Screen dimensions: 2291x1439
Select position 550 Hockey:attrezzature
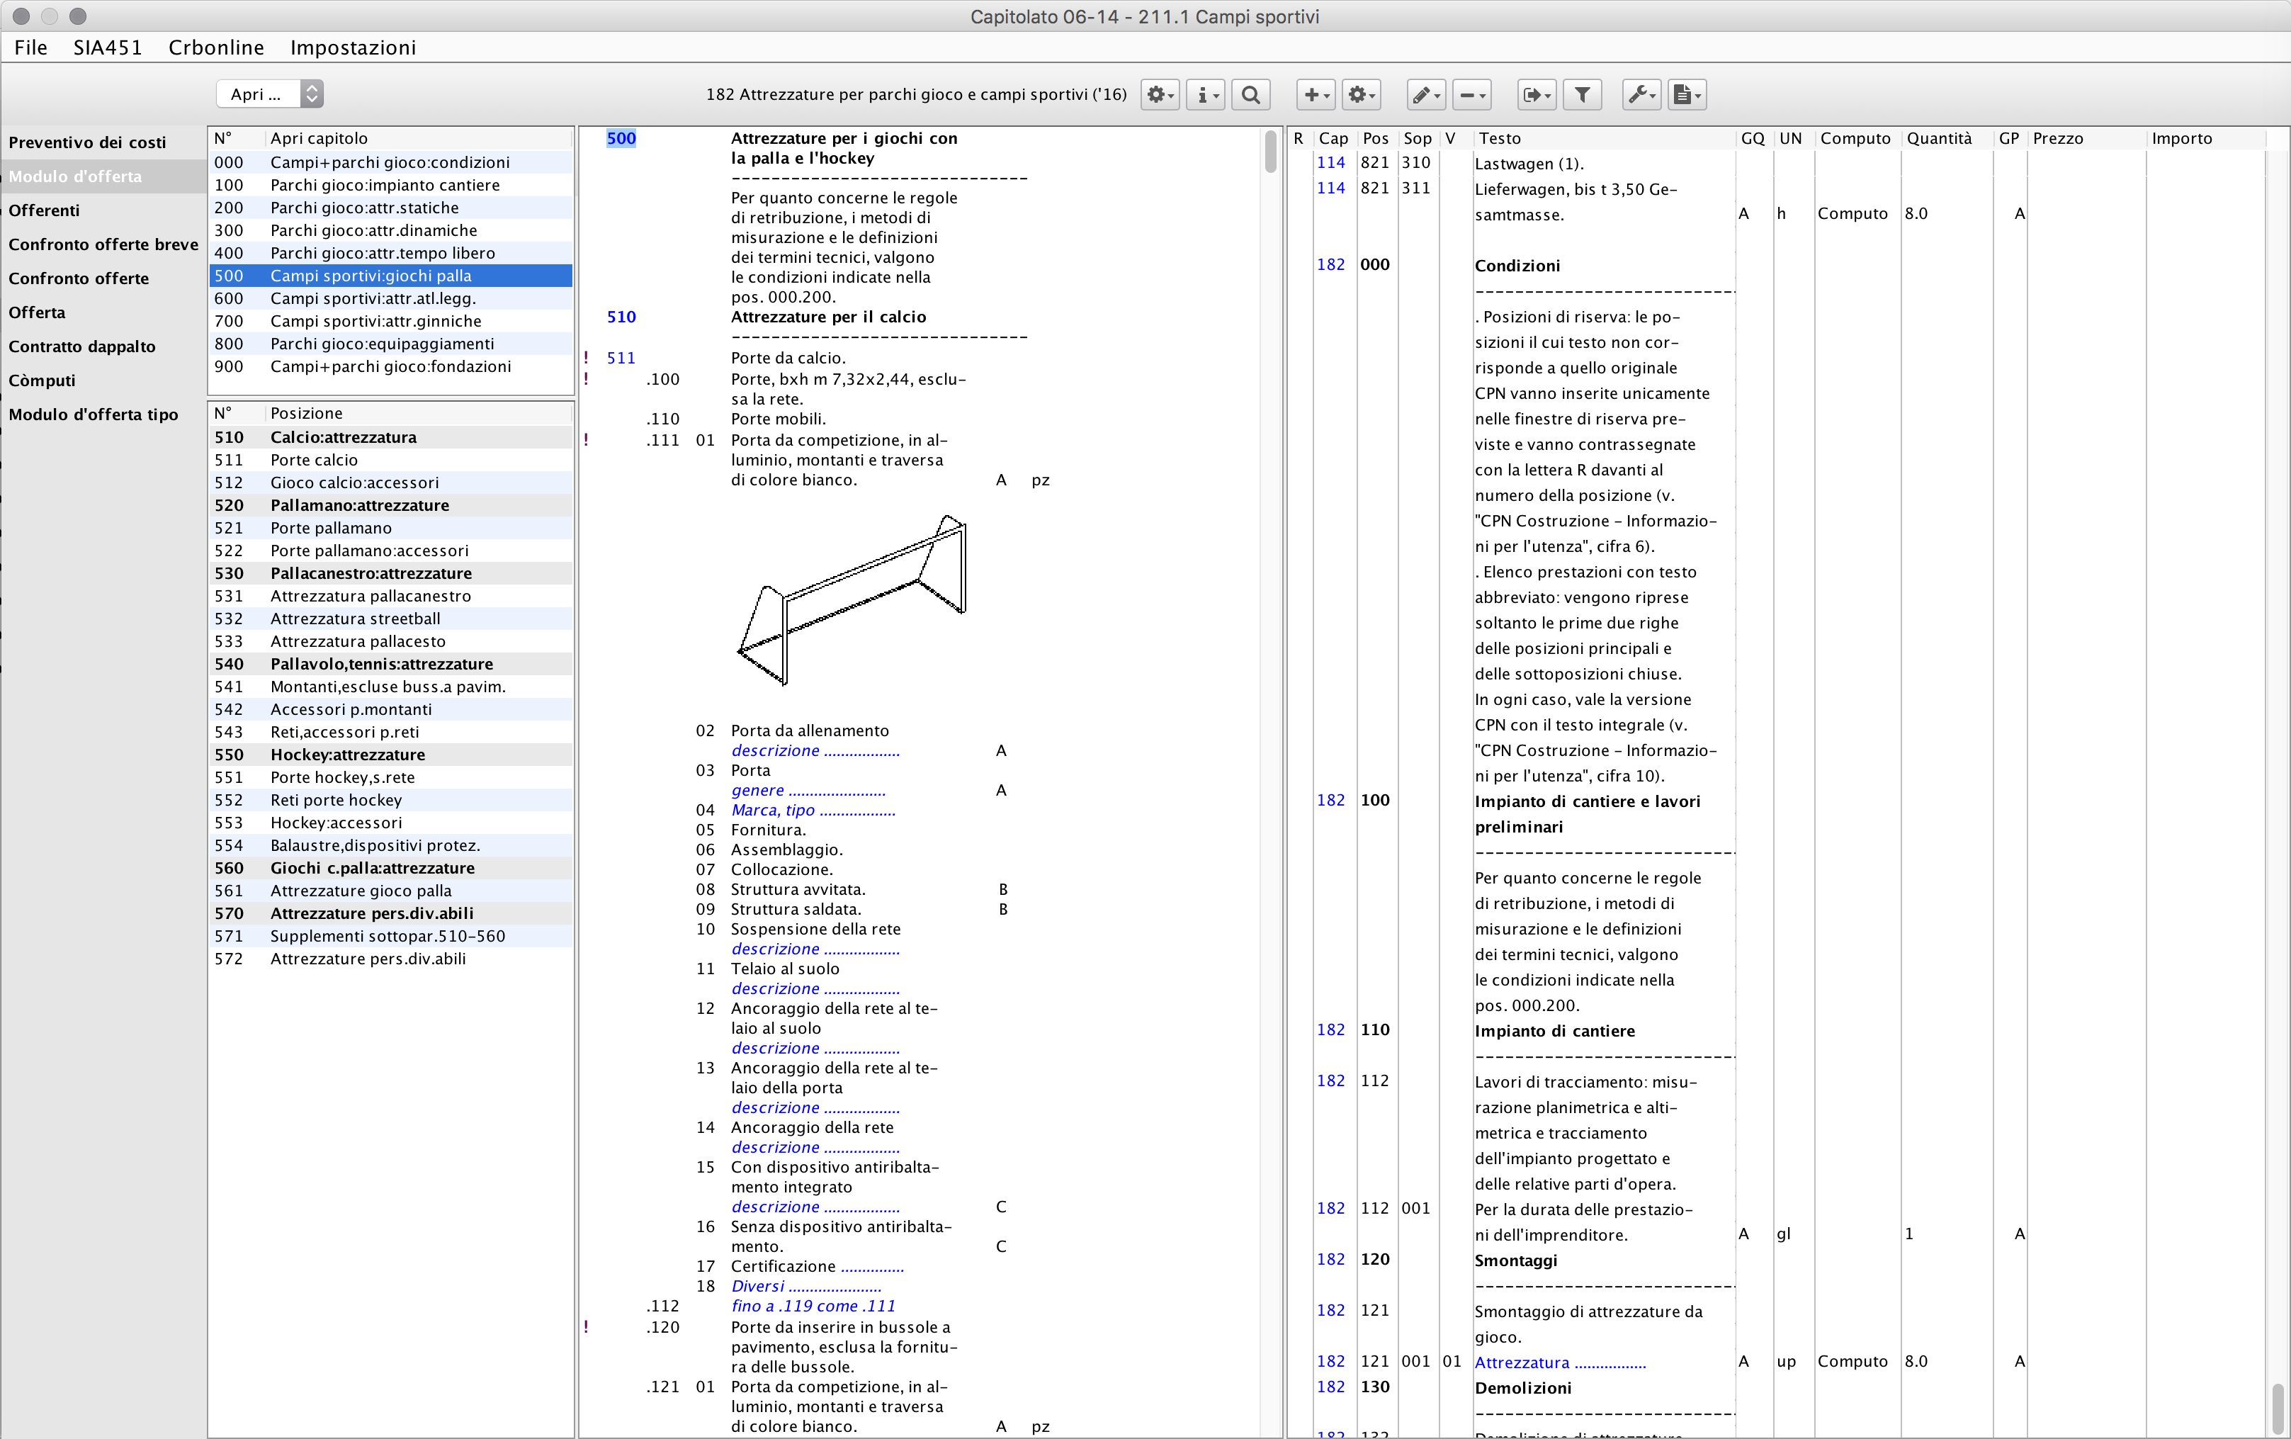coord(390,755)
